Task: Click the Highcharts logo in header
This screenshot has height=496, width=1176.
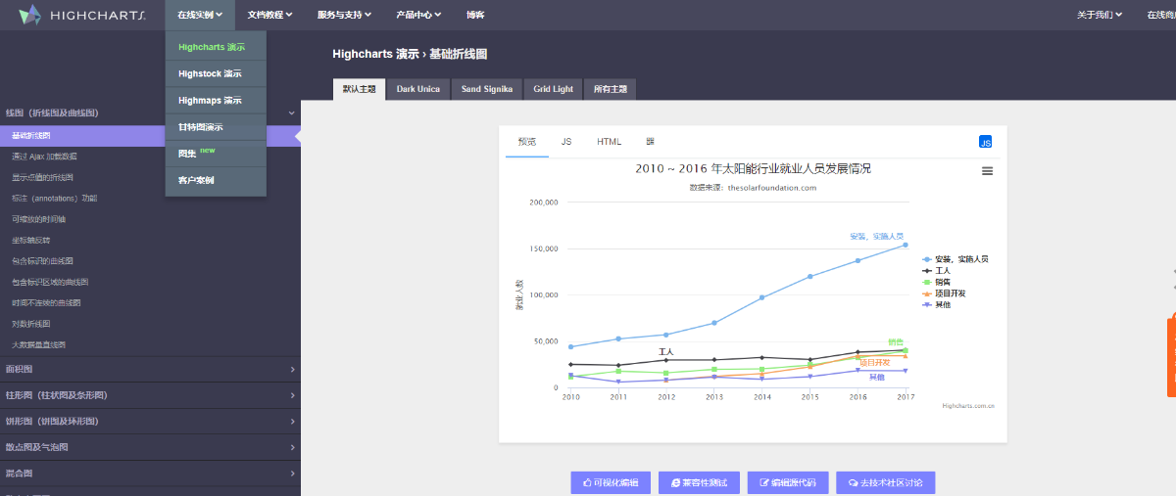Action: [82, 15]
